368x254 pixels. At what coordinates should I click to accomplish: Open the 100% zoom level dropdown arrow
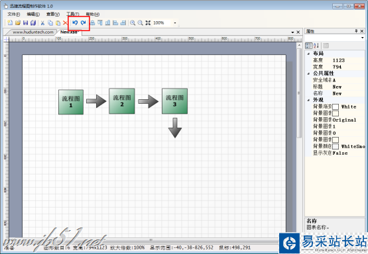[x=175, y=23]
